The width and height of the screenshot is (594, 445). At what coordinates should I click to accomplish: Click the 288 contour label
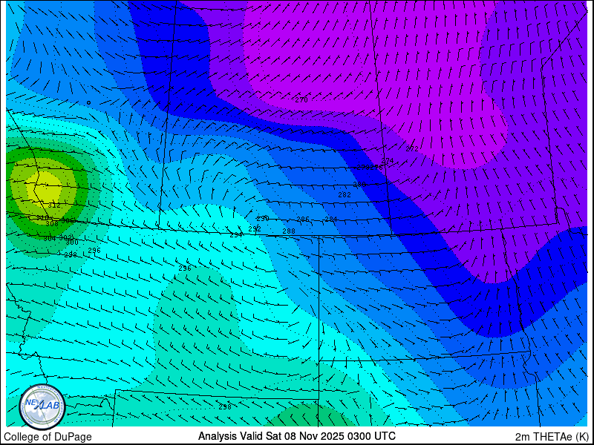point(289,231)
